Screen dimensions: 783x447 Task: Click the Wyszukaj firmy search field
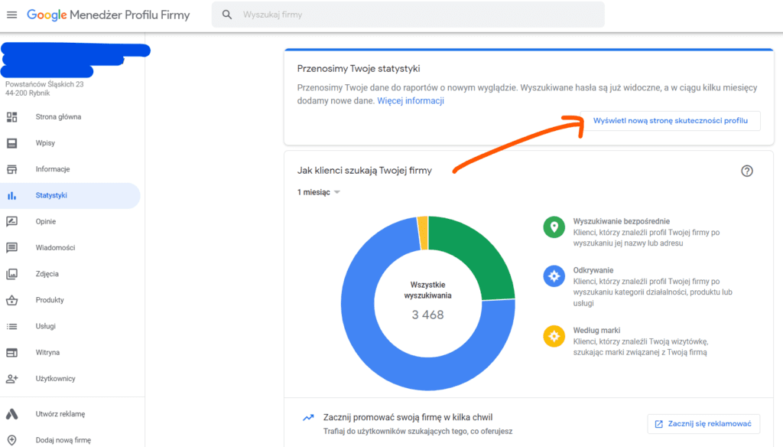408,15
